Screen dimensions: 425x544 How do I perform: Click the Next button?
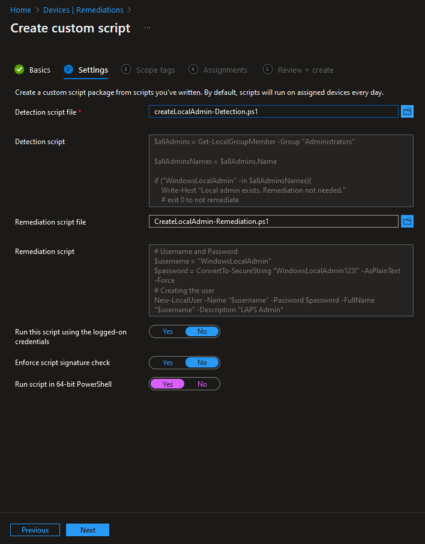pyautogui.click(x=88, y=530)
